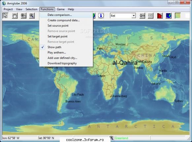Click the grayed forward arrow icon

pos(150,16)
